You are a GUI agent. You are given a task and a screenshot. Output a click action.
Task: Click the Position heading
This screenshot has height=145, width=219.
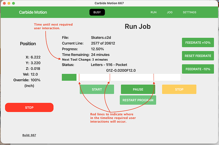(28, 44)
